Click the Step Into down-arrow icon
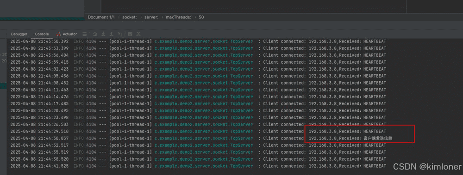 click(103, 34)
